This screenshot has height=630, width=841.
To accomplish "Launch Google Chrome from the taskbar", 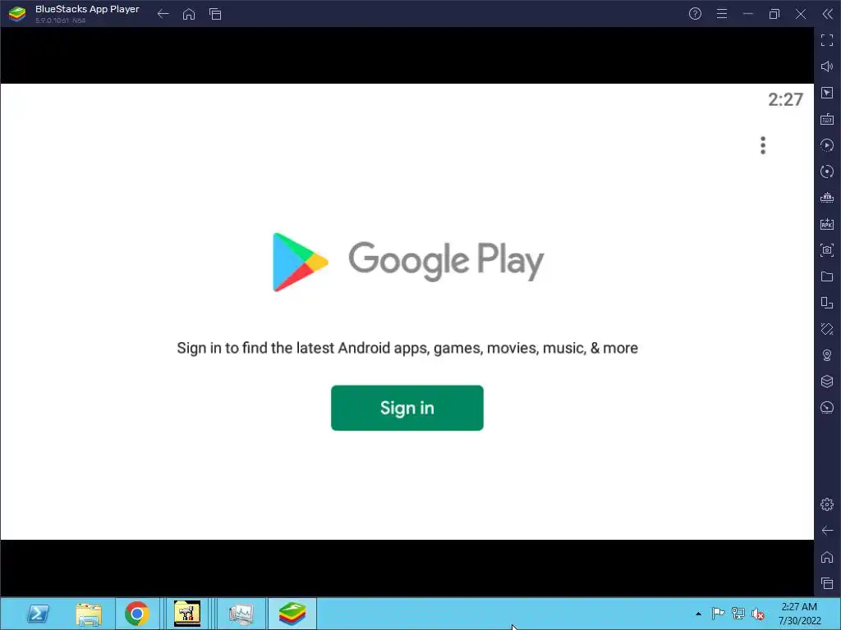I will click(137, 614).
